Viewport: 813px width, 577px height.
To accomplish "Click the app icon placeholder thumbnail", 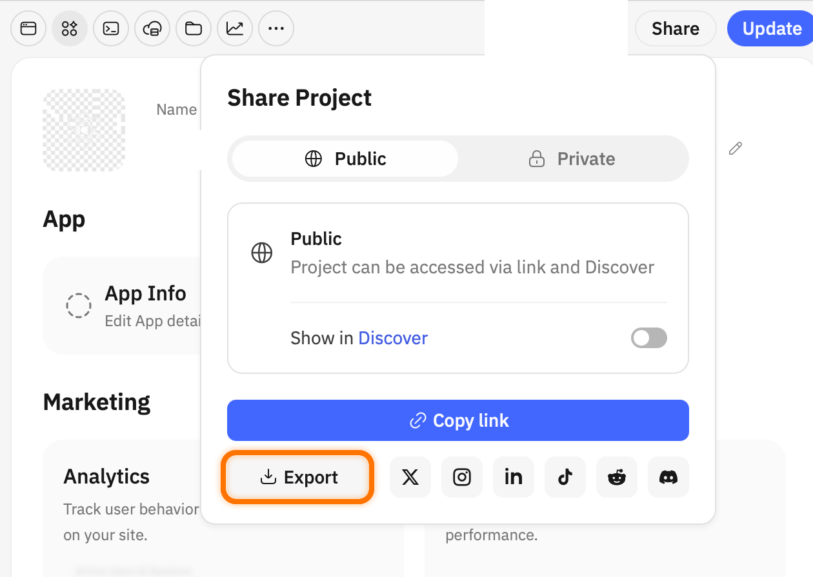I will coord(84,130).
